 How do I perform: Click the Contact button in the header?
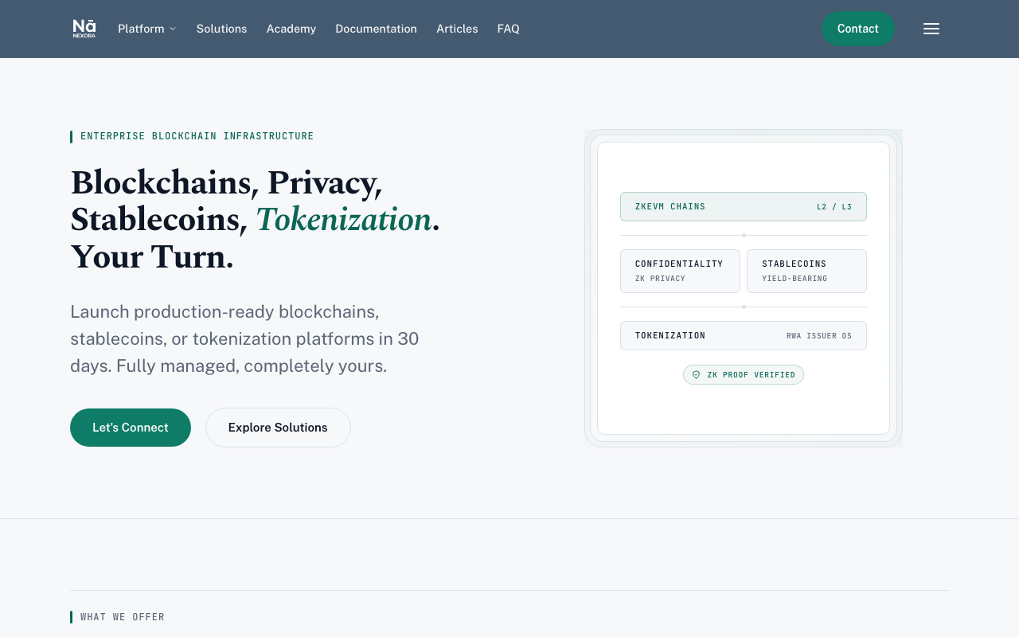coord(858,29)
